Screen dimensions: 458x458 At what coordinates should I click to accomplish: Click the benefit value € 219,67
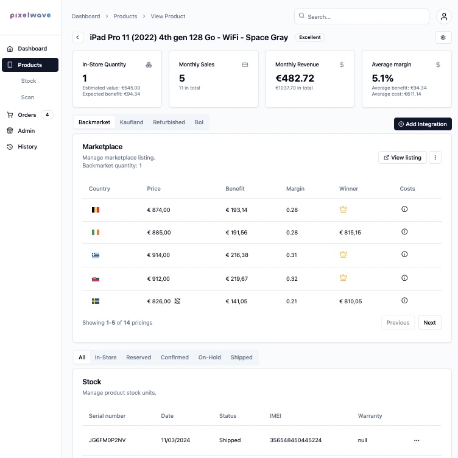click(236, 279)
